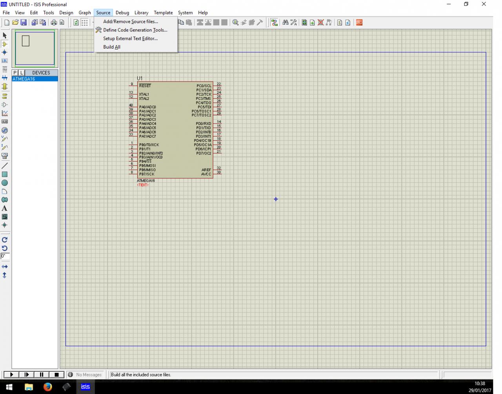
Task: Switch to Terminals mode
Action: tap(5, 96)
